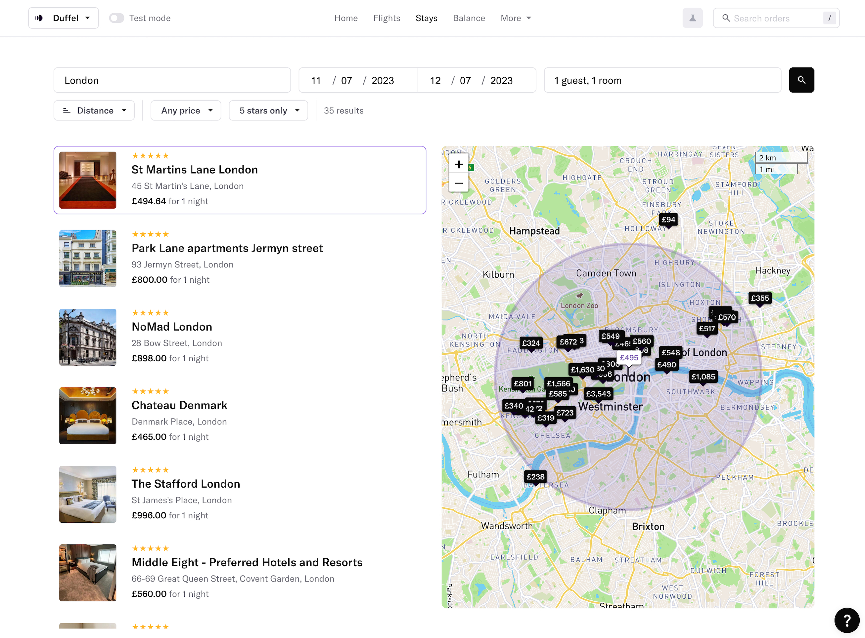The image size is (865, 638).
Task: Open Chateau Denmark listing
Action: pyautogui.click(x=240, y=416)
